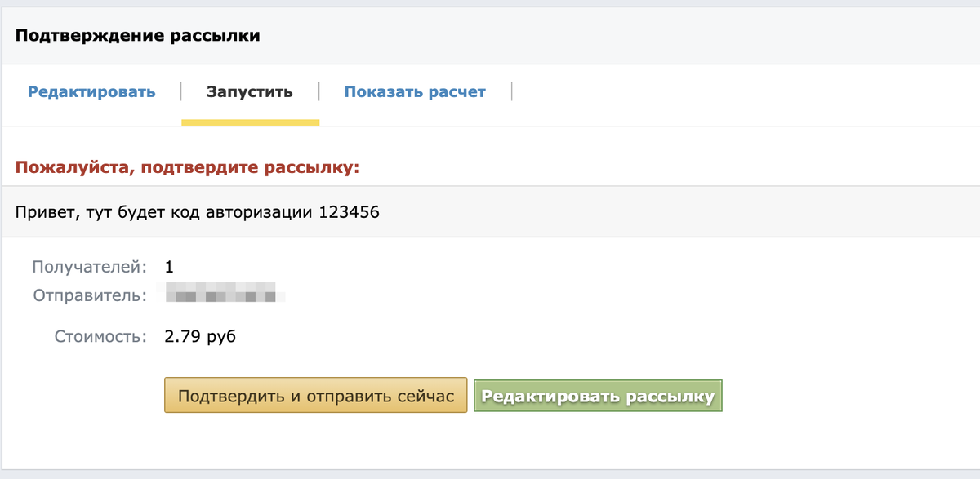The height and width of the screenshot is (479, 980).
Task: Select the Стоимость value 2.79 руб
Action: (200, 335)
